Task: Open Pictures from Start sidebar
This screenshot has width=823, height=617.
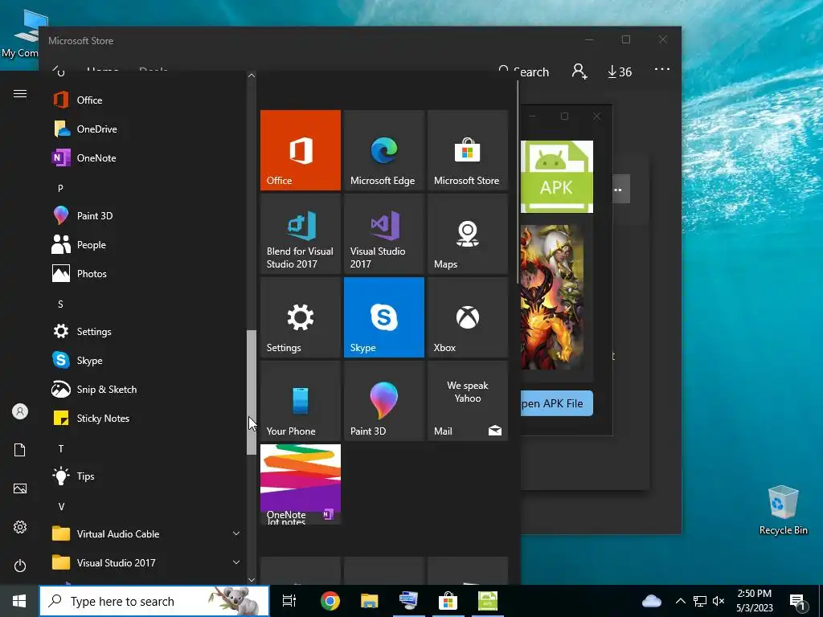Action: [20, 488]
